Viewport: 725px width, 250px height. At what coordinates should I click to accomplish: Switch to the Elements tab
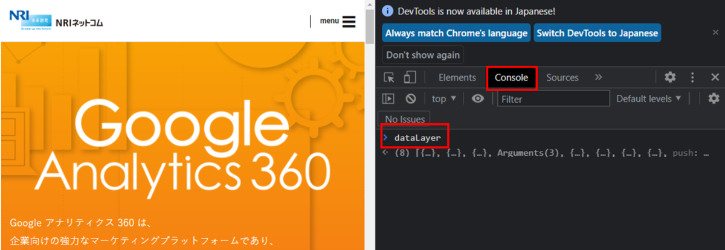coord(457,77)
